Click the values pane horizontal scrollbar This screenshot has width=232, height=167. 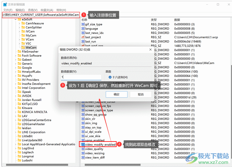coord(113,165)
